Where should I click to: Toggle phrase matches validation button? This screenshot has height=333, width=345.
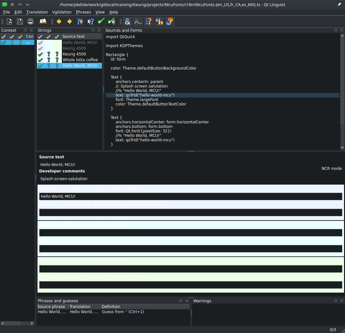(x=159, y=21)
